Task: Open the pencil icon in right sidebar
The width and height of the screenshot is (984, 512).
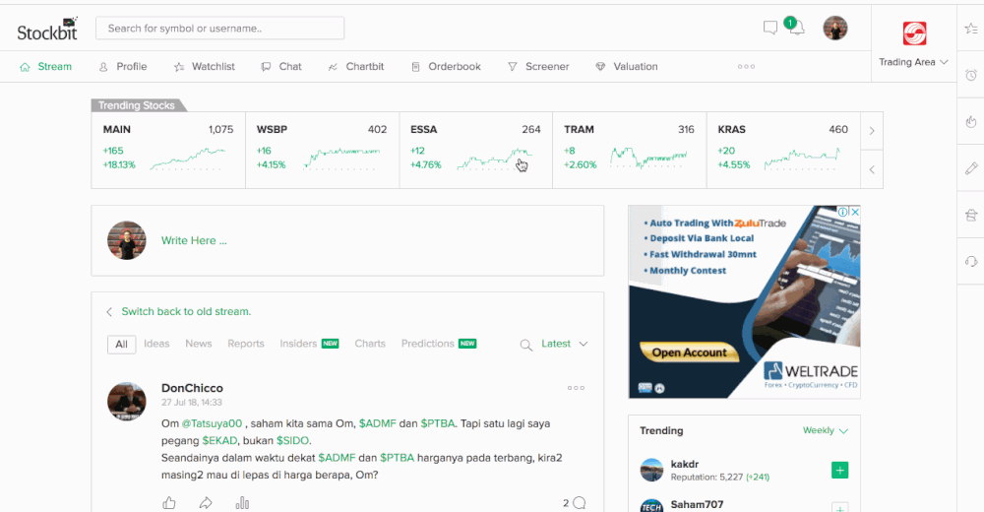Action: (971, 167)
